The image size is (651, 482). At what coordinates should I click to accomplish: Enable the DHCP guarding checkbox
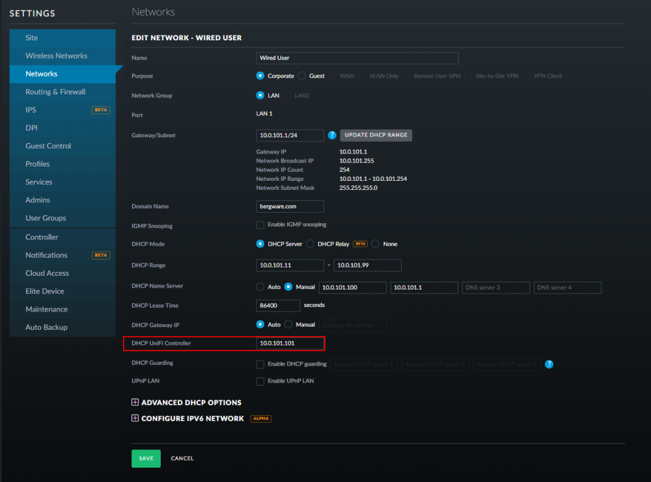point(260,365)
